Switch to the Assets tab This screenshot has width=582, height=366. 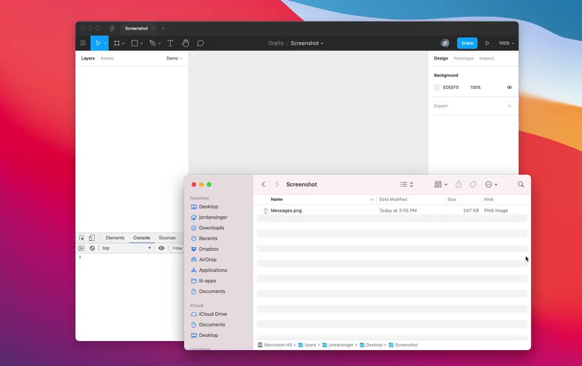pyautogui.click(x=107, y=58)
